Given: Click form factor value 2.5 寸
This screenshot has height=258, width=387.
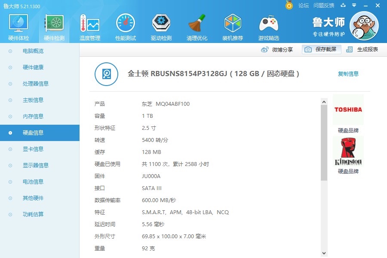Looking at the screenshot, I should tap(149, 128).
